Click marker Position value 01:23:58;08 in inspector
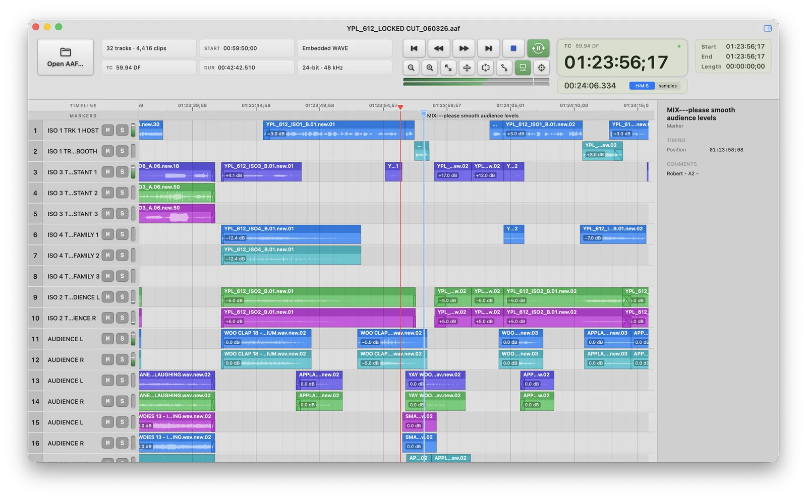The image size is (807, 499). [726, 150]
